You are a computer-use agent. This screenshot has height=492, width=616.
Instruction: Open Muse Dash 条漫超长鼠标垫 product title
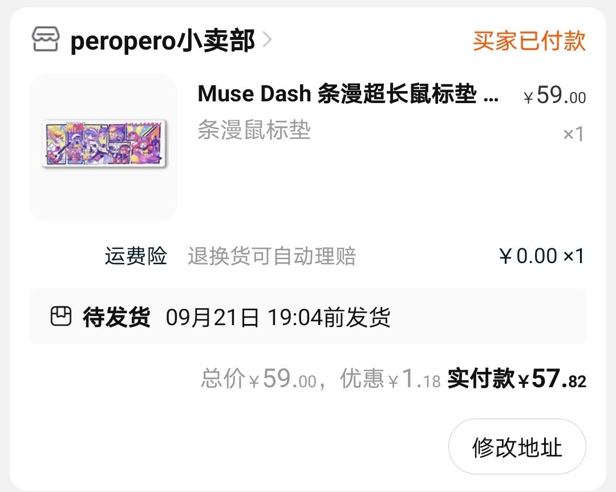tap(348, 94)
